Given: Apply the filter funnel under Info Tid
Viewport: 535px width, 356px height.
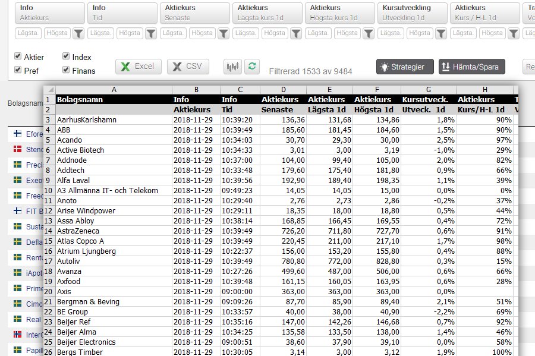Looking at the screenshot, I should 151,33.
